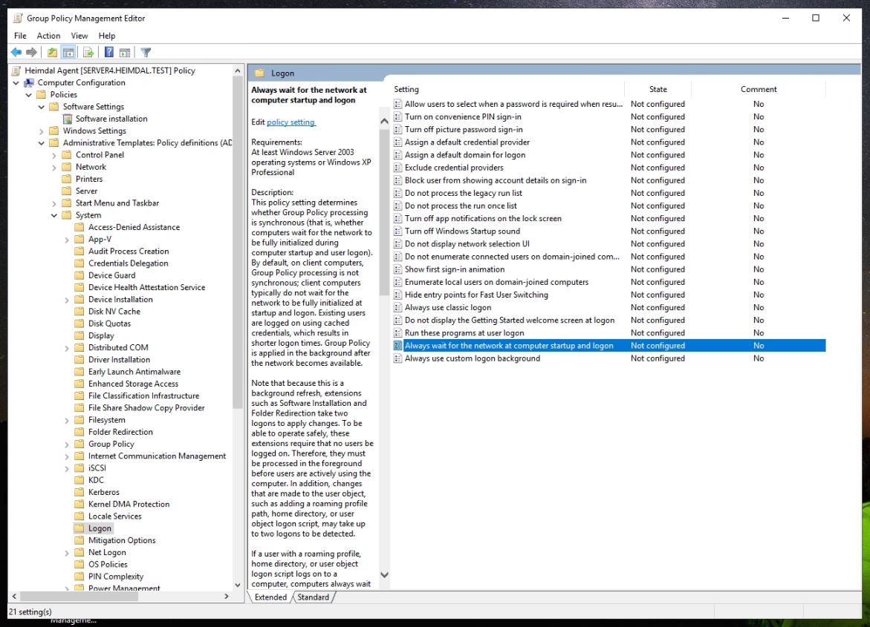Click policy icon beside Always use classic logon
870x627 pixels.
tap(397, 308)
